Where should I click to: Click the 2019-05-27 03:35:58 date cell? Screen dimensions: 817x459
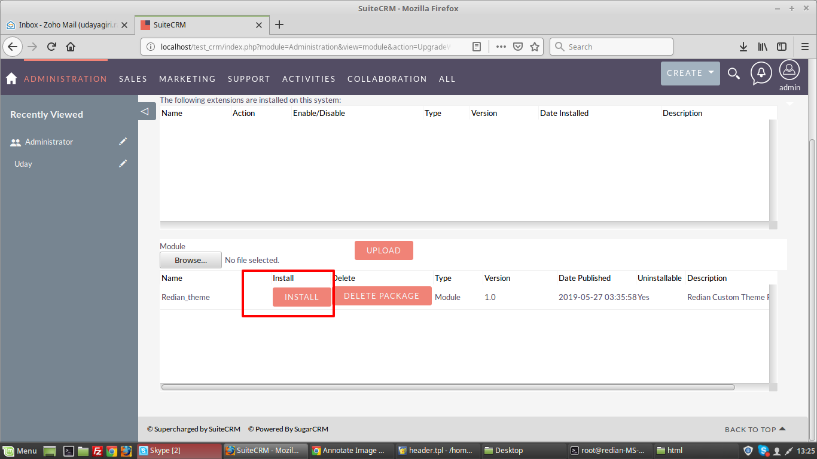click(x=597, y=297)
